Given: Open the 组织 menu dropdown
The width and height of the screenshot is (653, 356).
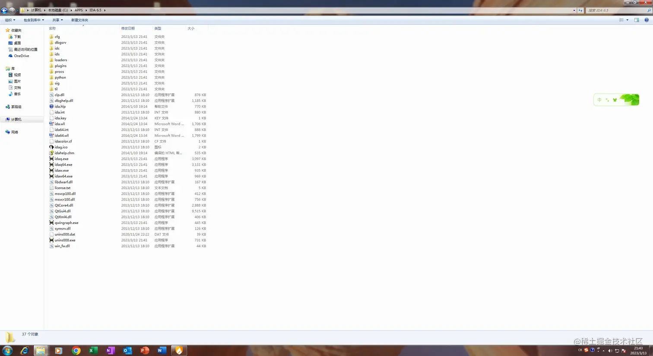Looking at the screenshot, I should tap(10, 20).
